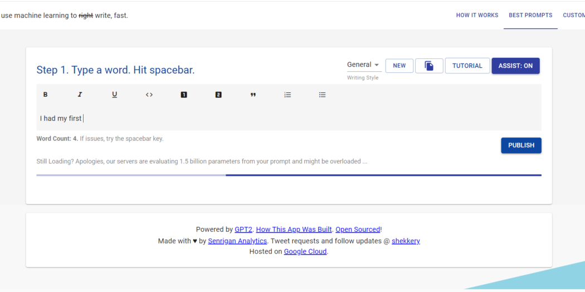Insert code block with angle brackets icon
Screen dimensions: 585x292
(x=149, y=95)
